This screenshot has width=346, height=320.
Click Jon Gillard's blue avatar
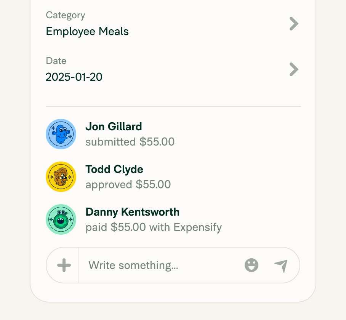pyautogui.click(x=61, y=134)
